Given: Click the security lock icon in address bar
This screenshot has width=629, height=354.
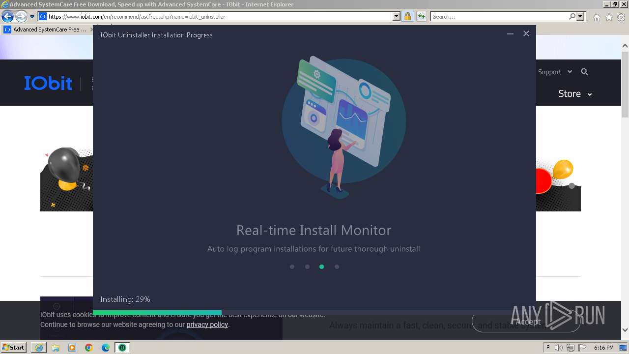Looking at the screenshot, I should coord(407,17).
